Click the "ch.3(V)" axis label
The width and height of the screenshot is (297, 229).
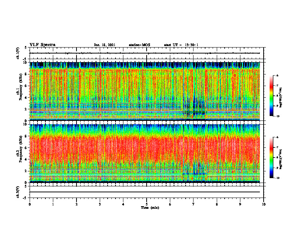coord(18,192)
